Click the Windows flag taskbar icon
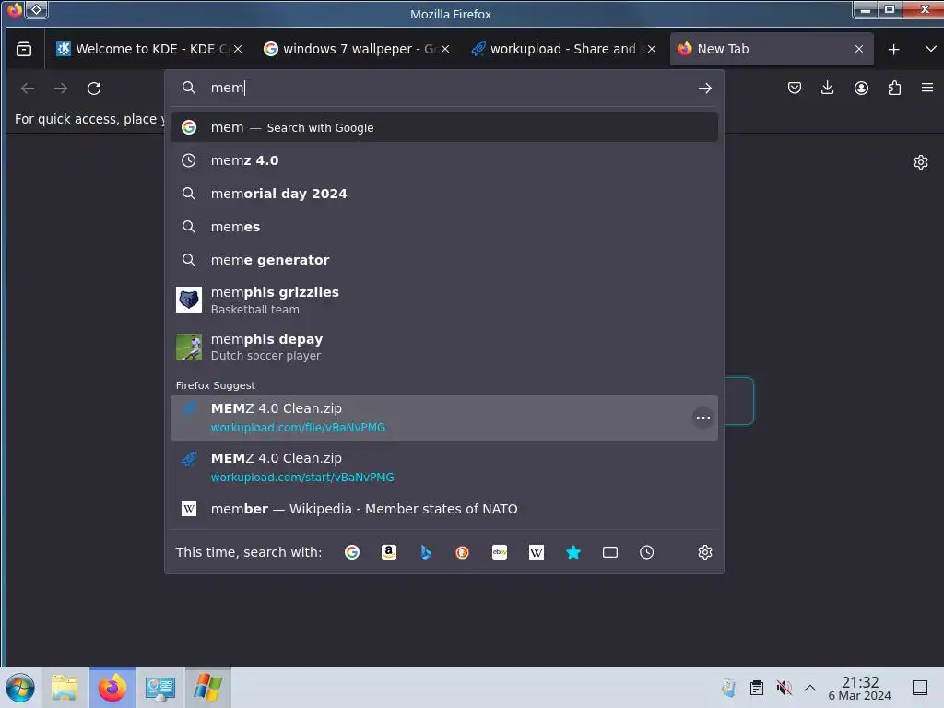 207,688
